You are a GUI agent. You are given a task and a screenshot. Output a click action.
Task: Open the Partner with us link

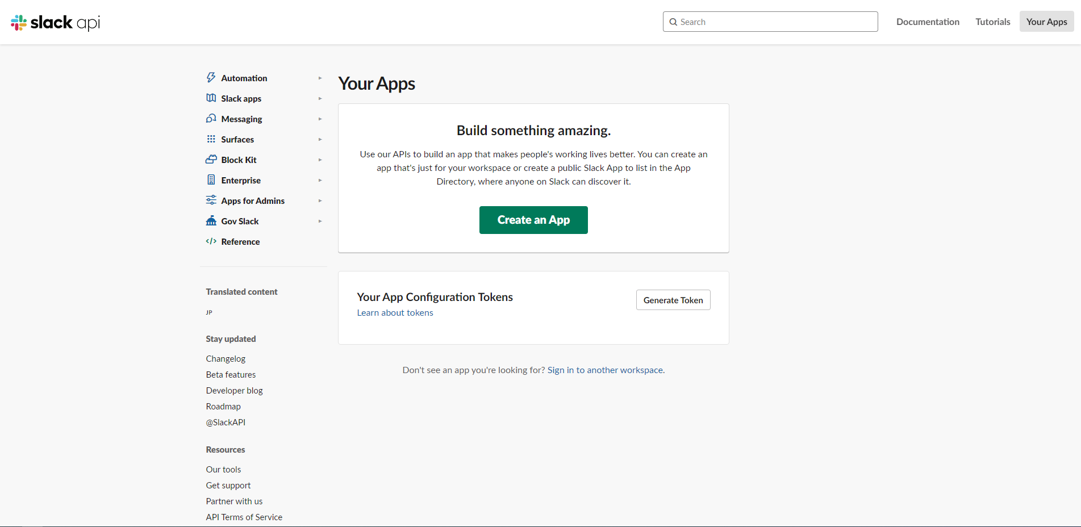234,501
